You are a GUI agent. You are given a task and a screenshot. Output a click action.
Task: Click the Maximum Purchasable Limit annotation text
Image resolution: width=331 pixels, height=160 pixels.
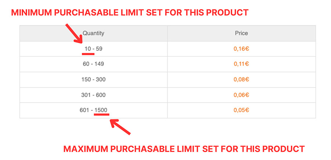(x=184, y=149)
